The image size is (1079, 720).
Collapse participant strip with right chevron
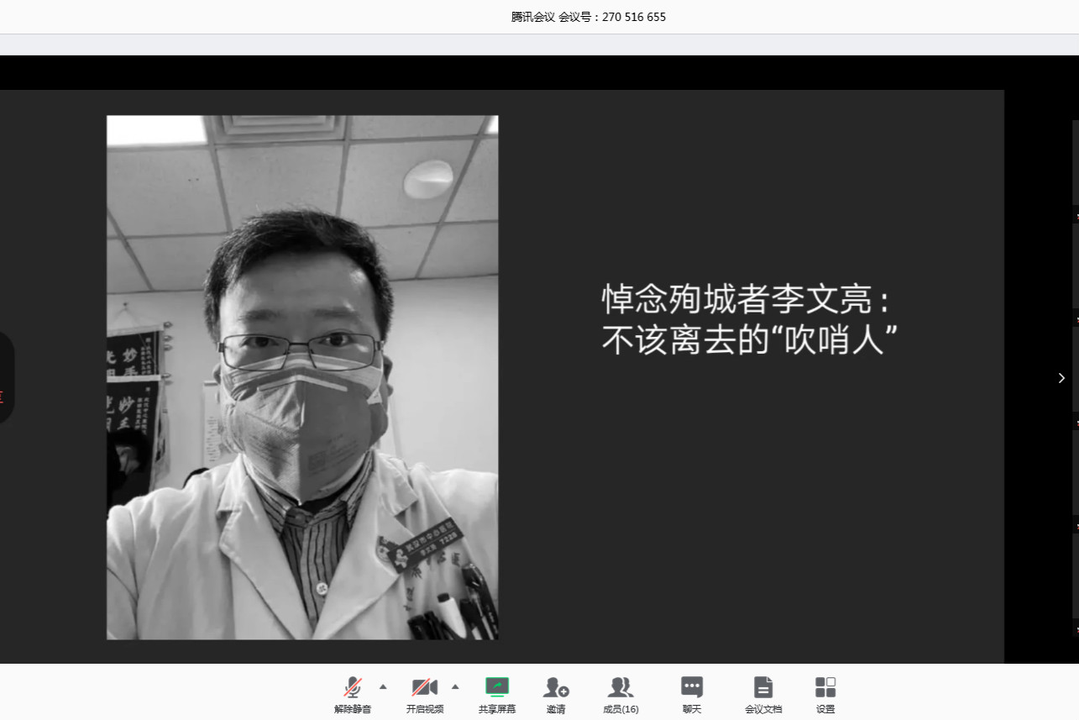1061,378
